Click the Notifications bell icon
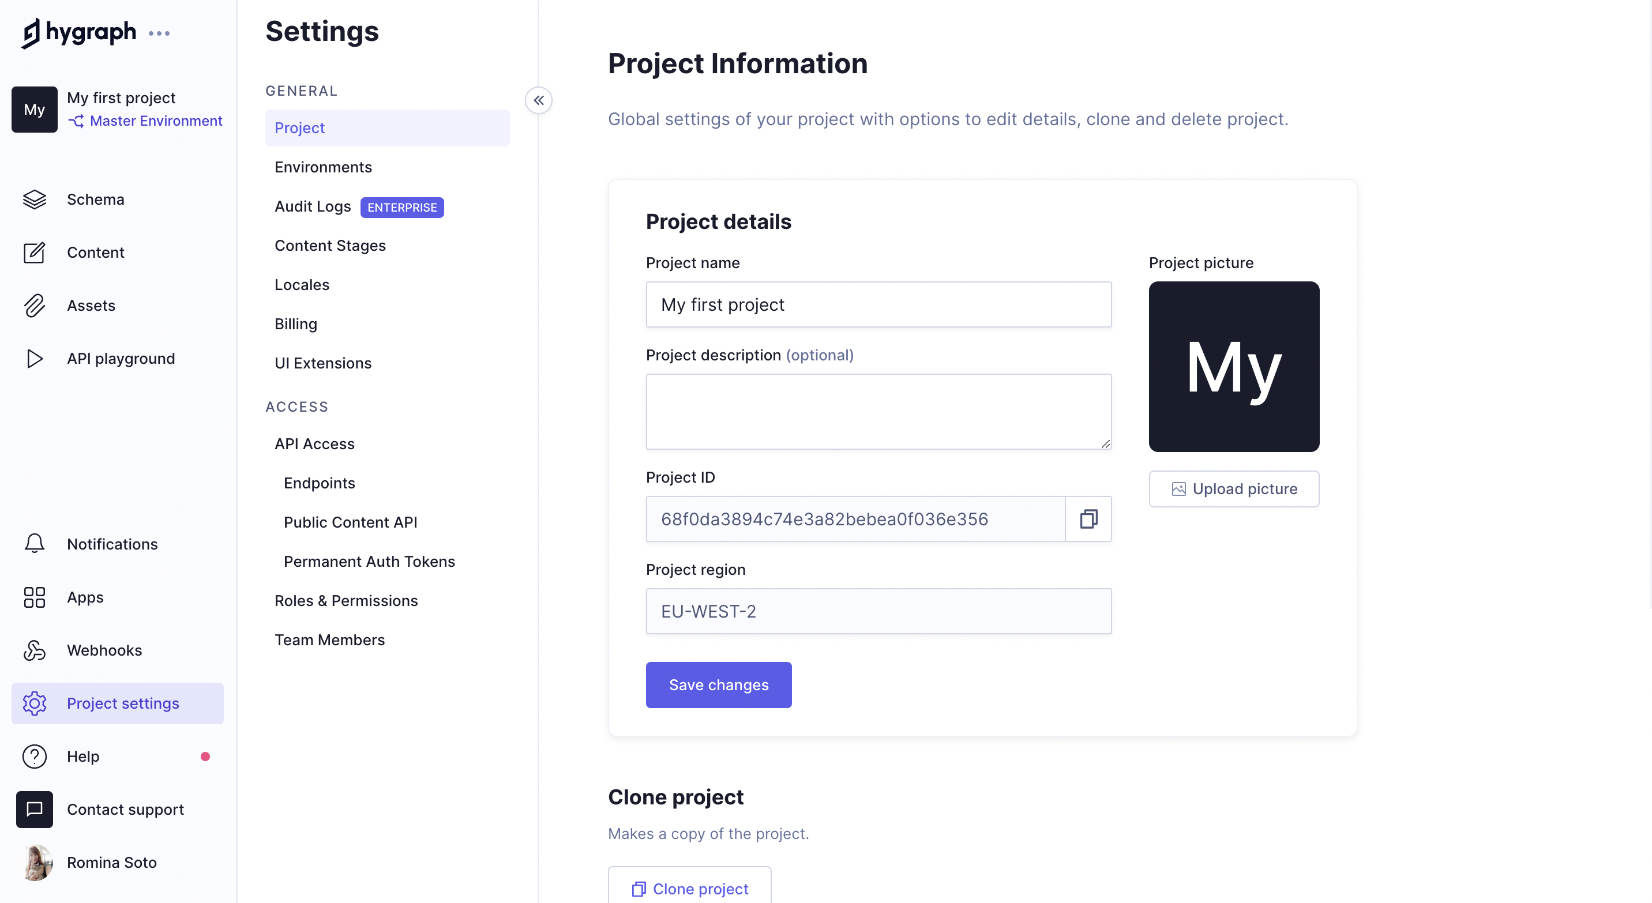 point(35,544)
